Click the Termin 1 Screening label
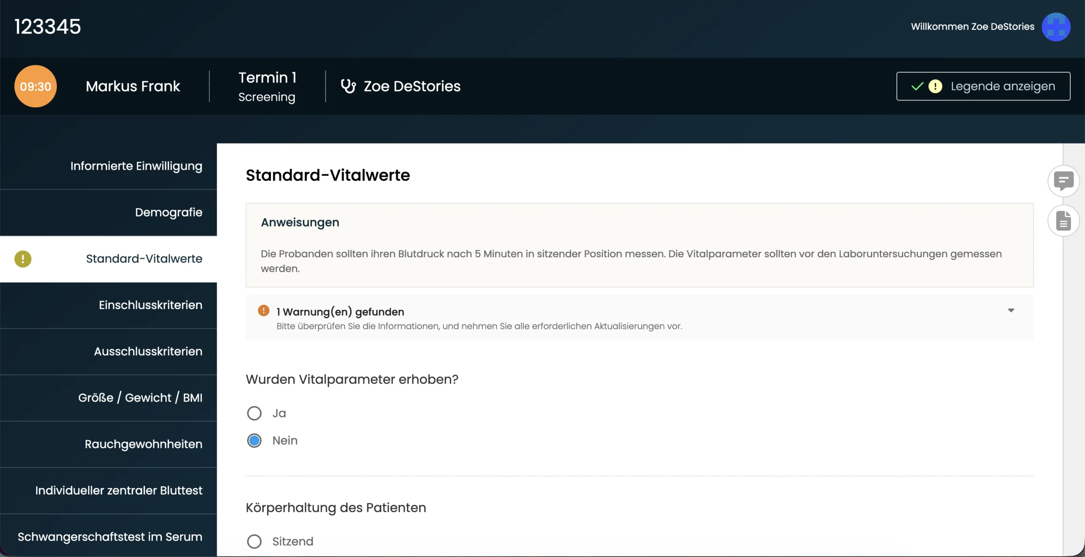1085x557 pixels. (267, 86)
